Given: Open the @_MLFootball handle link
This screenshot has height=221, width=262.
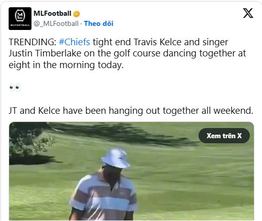Looking at the screenshot, I should (56, 23).
